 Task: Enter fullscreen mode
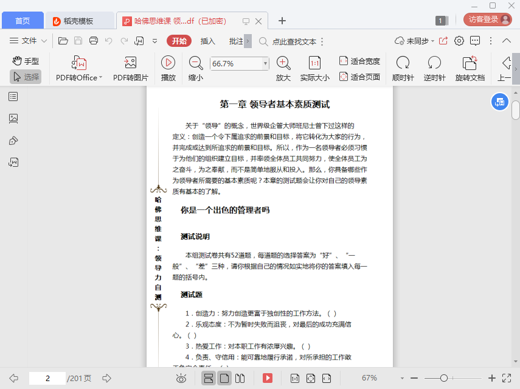click(x=507, y=378)
